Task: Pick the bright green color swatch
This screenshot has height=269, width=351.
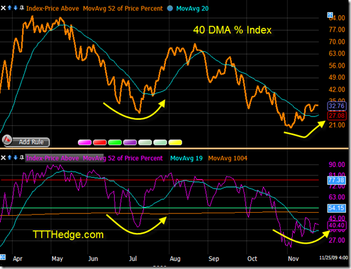Action: click(115, 142)
